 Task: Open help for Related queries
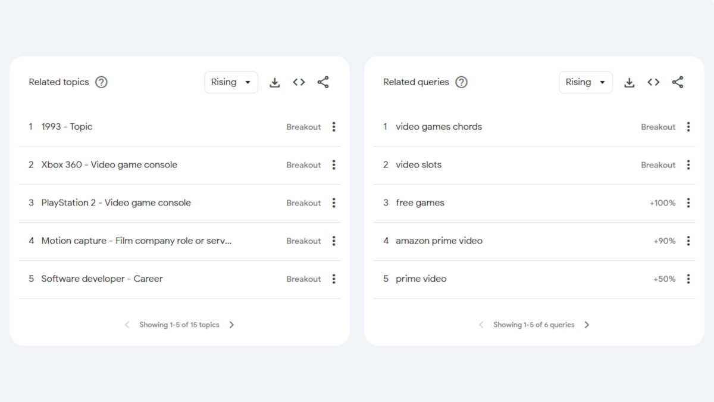pyautogui.click(x=462, y=82)
